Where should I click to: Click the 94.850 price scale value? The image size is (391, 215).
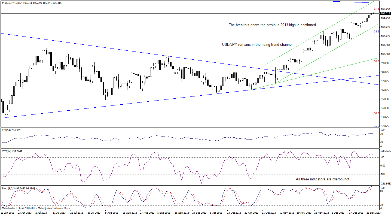tap(385, 108)
